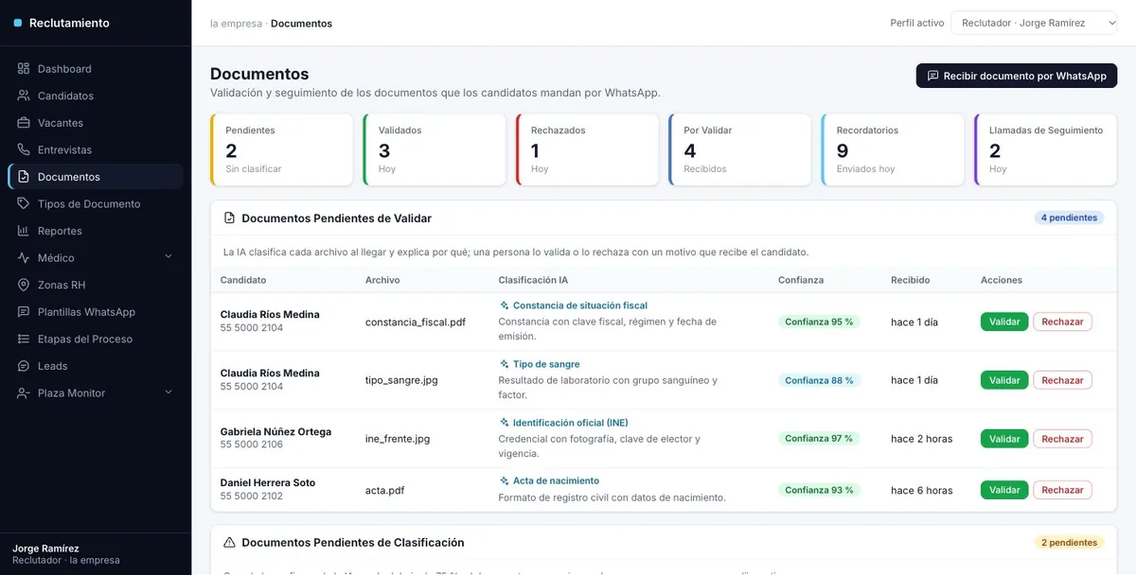1136x575 pixels.
Task: Go to Vacantes in the sidebar
Action: click(96, 123)
